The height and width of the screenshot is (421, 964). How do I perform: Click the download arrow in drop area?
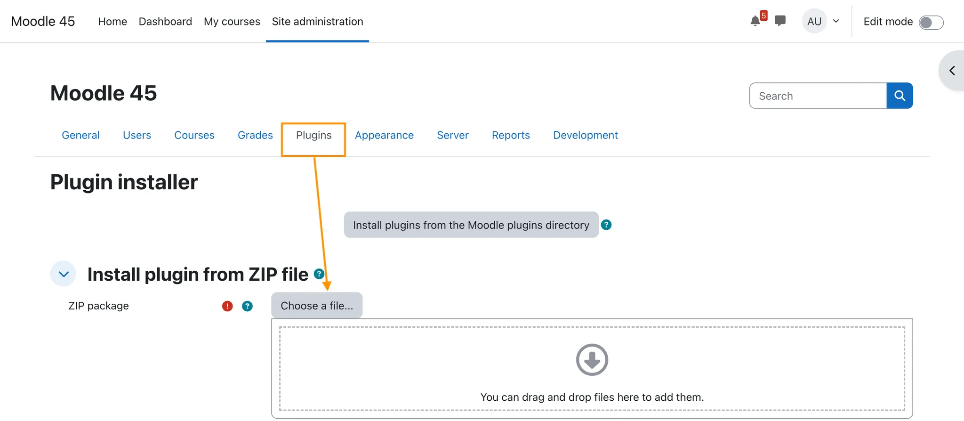click(592, 360)
